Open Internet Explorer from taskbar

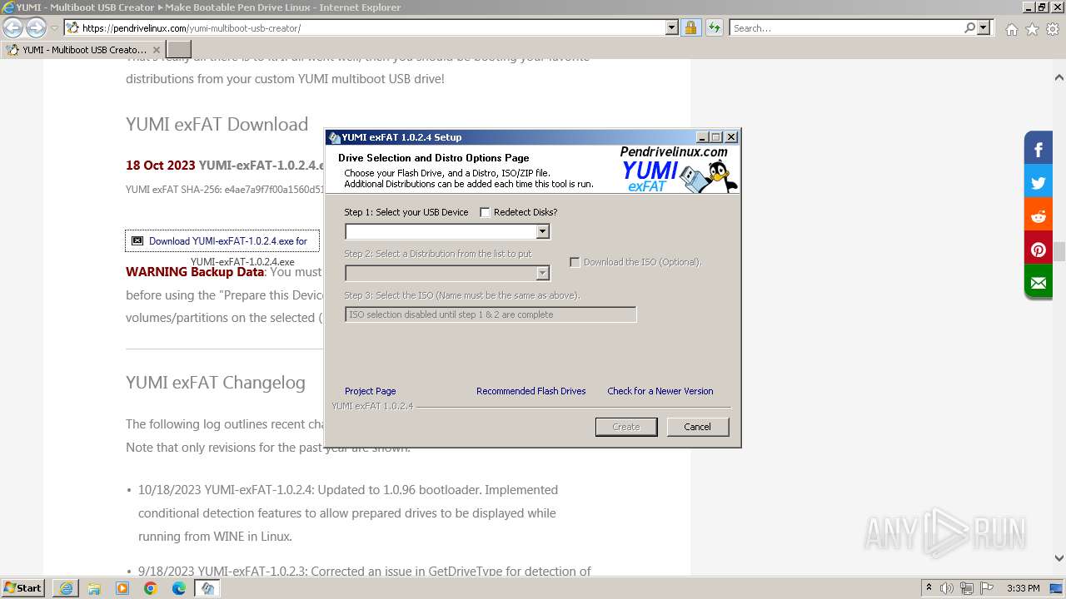66,588
